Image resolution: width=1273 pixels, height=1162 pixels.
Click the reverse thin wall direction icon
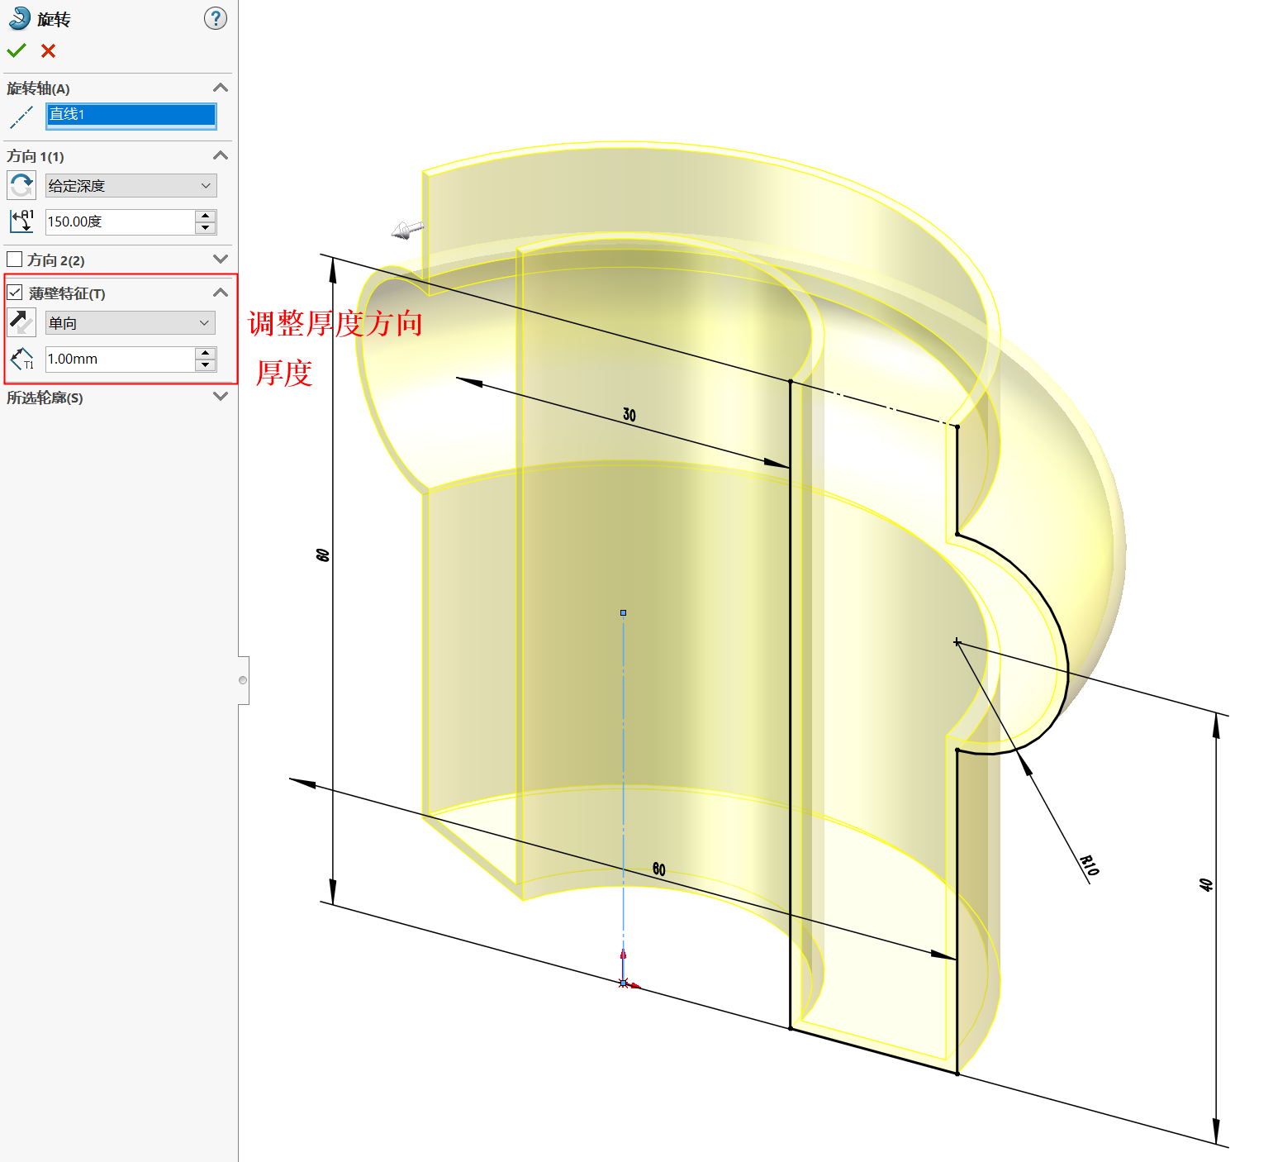click(x=21, y=322)
